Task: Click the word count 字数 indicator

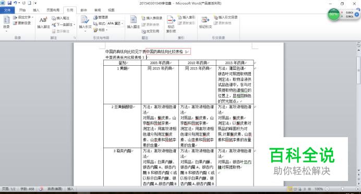Action: pyautogui.click(x=27, y=189)
